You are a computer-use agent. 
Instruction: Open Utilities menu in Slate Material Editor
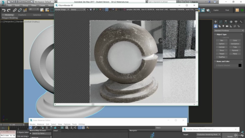click(x=82, y=124)
